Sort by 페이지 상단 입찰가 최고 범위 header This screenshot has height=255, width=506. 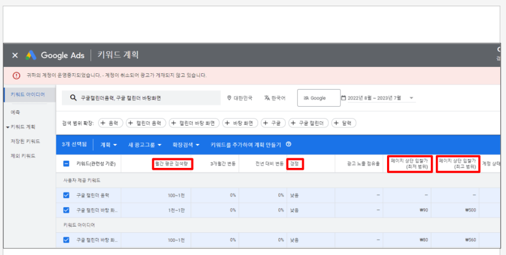point(457,163)
